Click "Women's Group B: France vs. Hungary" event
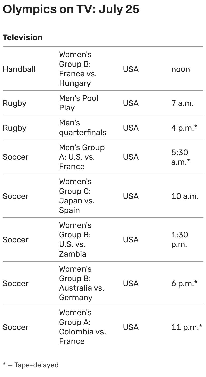The width and height of the screenshot is (206, 377). [78, 69]
